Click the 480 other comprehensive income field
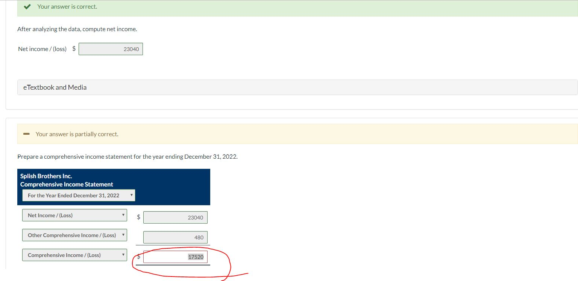The width and height of the screenshot is (578, 281). click(175, 237)
